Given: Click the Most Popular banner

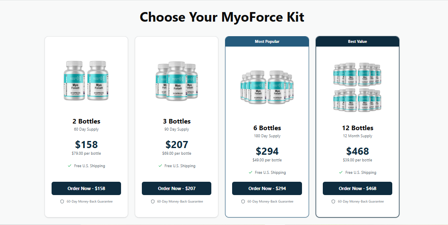Looking at the screenshot, I should tap(267, 42).
